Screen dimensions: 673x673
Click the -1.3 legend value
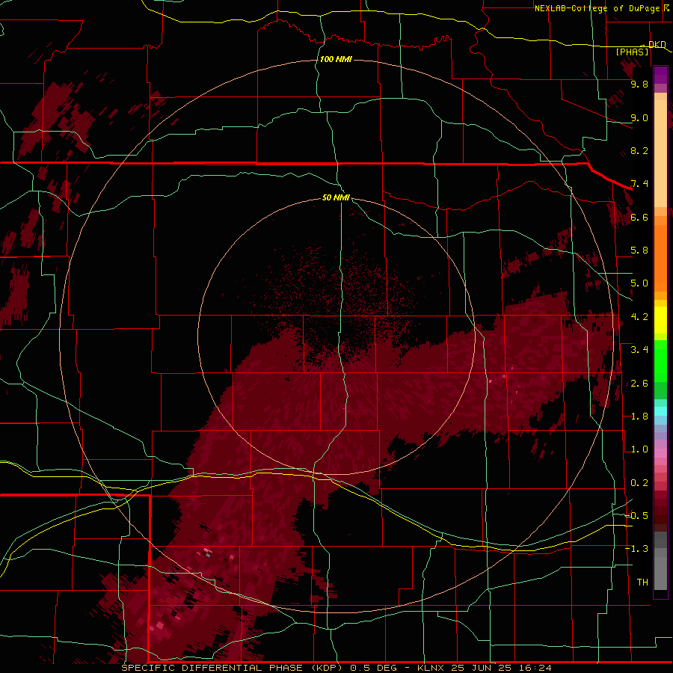(637, 549)
